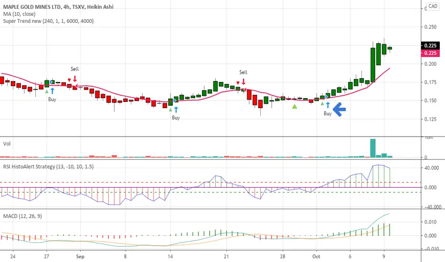
Task: Click the black 0.225 last price label
Action: coord(430,46)
